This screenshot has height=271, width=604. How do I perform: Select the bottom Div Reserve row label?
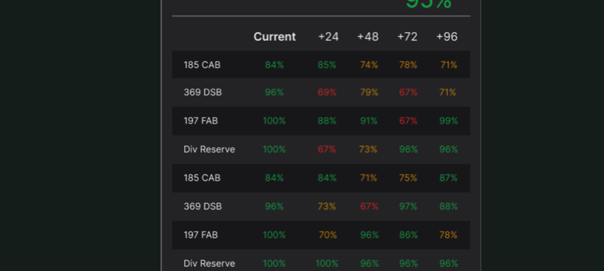click(x=209, y=263)
